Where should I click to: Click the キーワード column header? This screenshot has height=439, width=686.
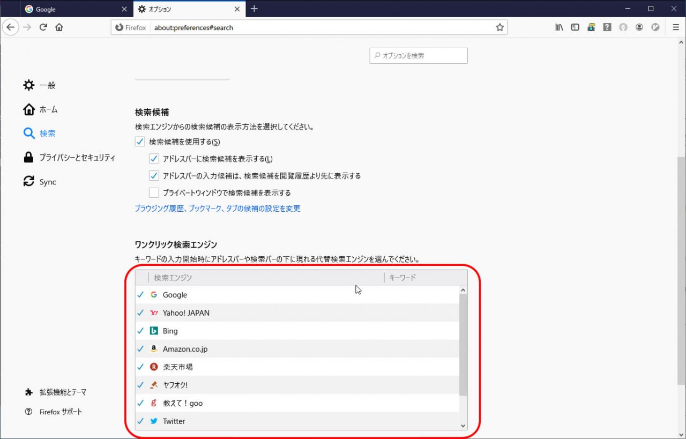pos(426,278)
